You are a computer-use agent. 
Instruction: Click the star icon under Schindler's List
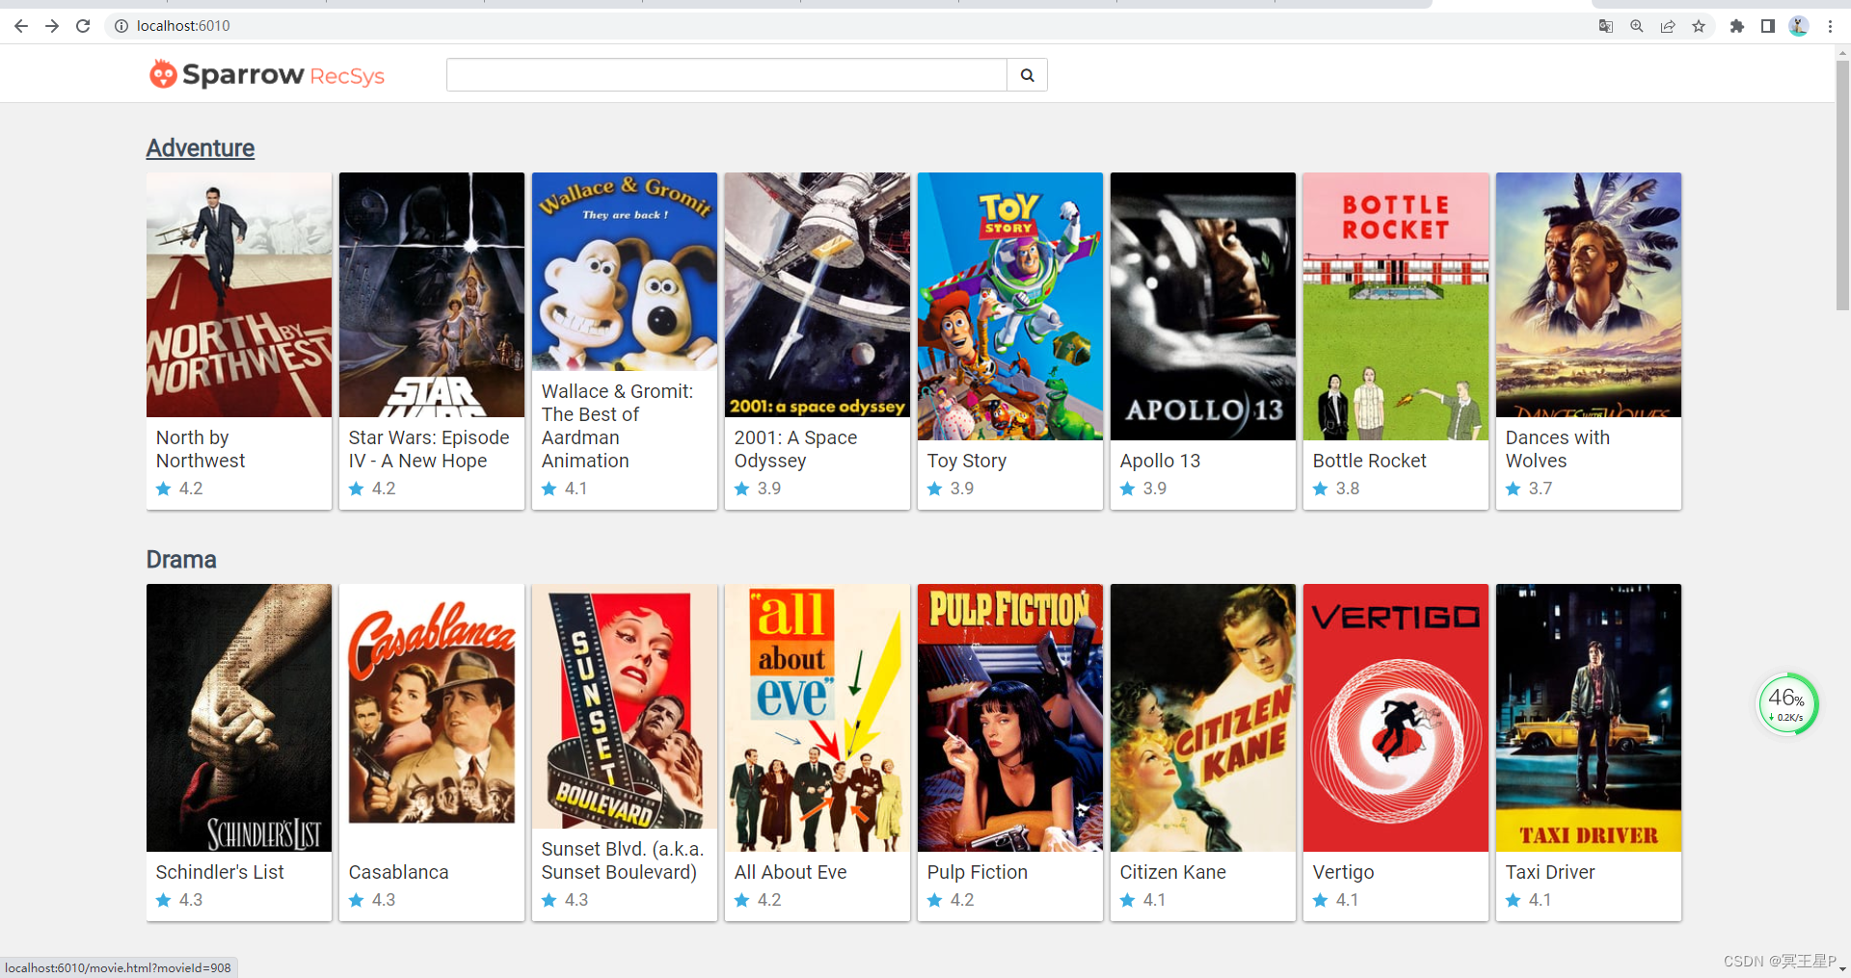(x=164, y=900)
